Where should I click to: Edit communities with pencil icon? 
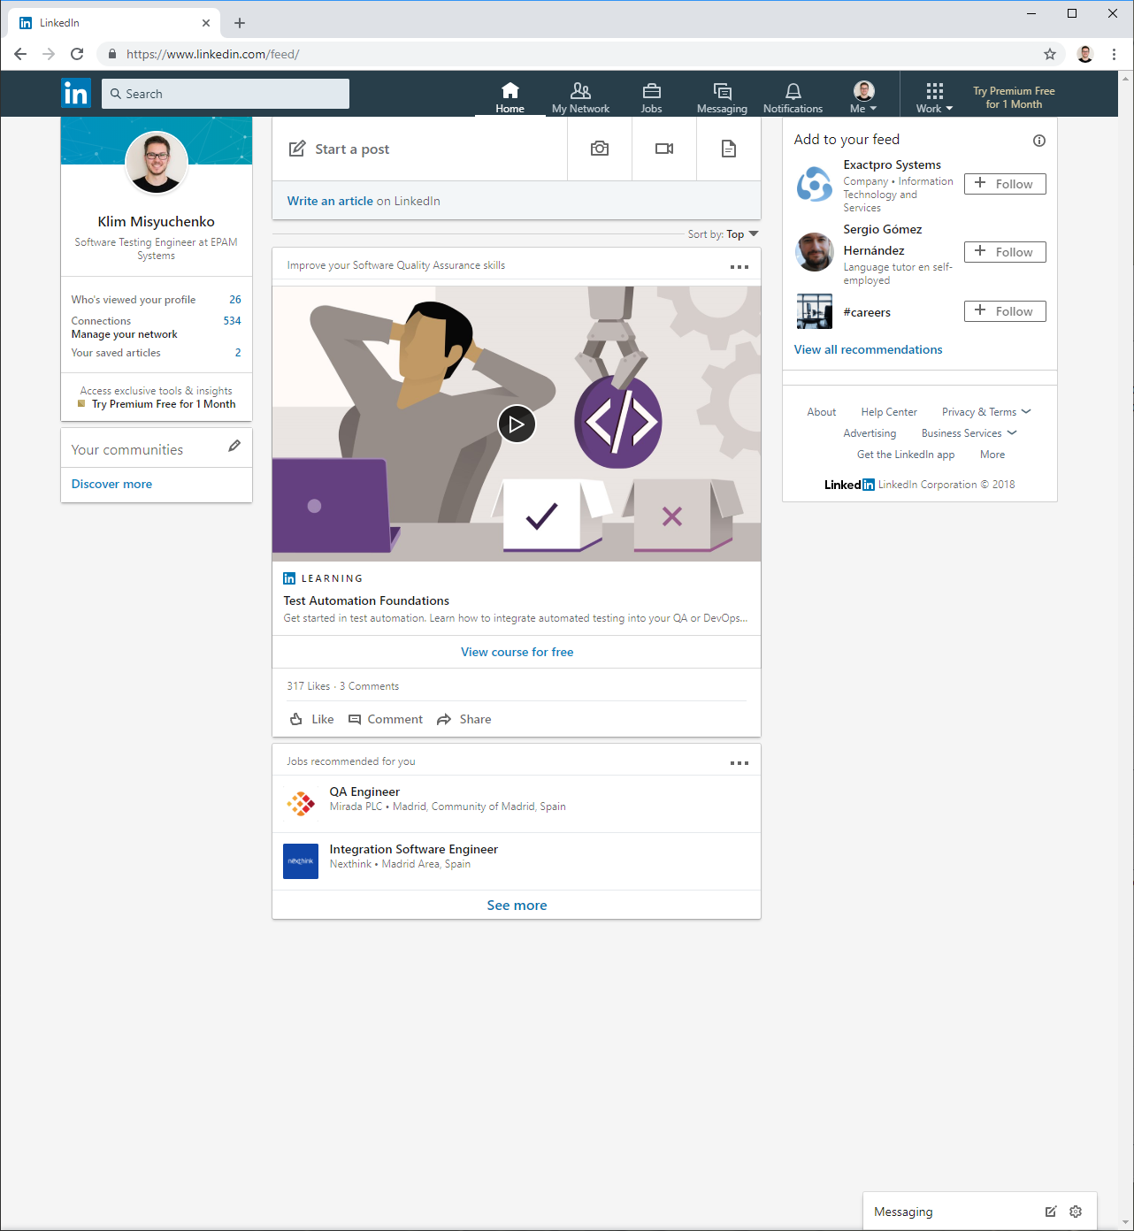point(234,446)
